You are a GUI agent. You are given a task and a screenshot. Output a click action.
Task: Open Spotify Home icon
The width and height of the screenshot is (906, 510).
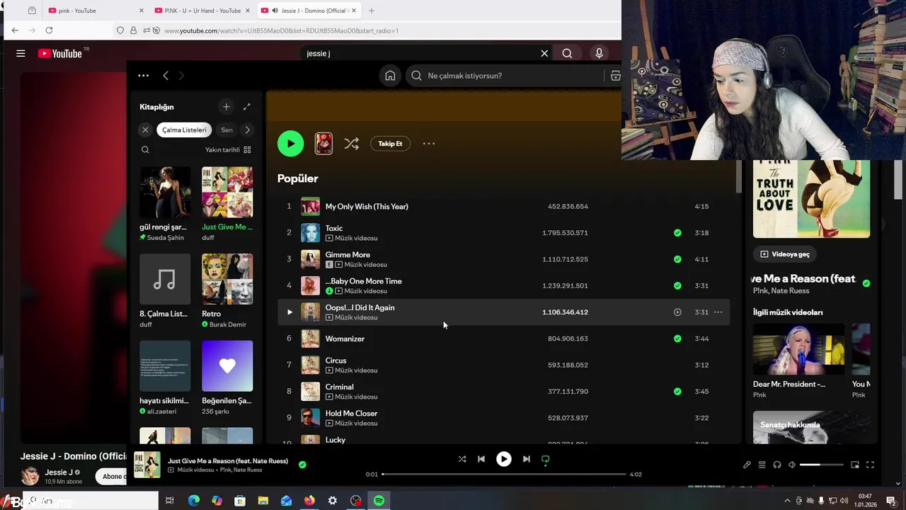pos(390,76)
